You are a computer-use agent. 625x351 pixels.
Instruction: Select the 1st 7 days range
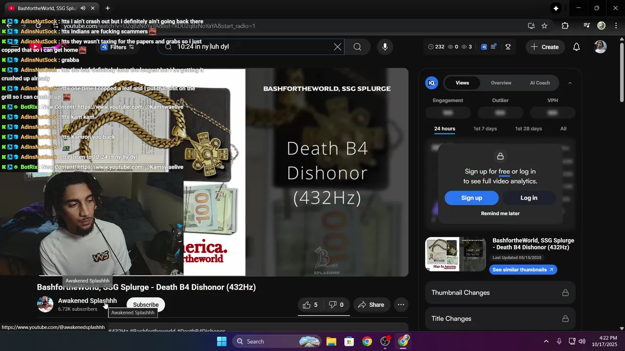pos(485,129)
